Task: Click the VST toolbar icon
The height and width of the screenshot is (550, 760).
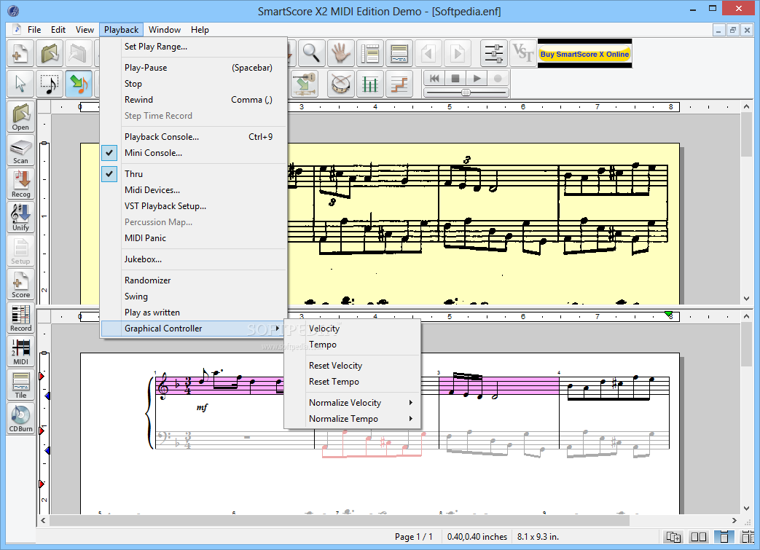Action: tap(523, 53)
